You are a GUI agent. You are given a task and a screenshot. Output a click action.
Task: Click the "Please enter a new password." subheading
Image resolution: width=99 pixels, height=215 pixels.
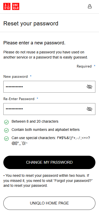(x=34, y=43)
